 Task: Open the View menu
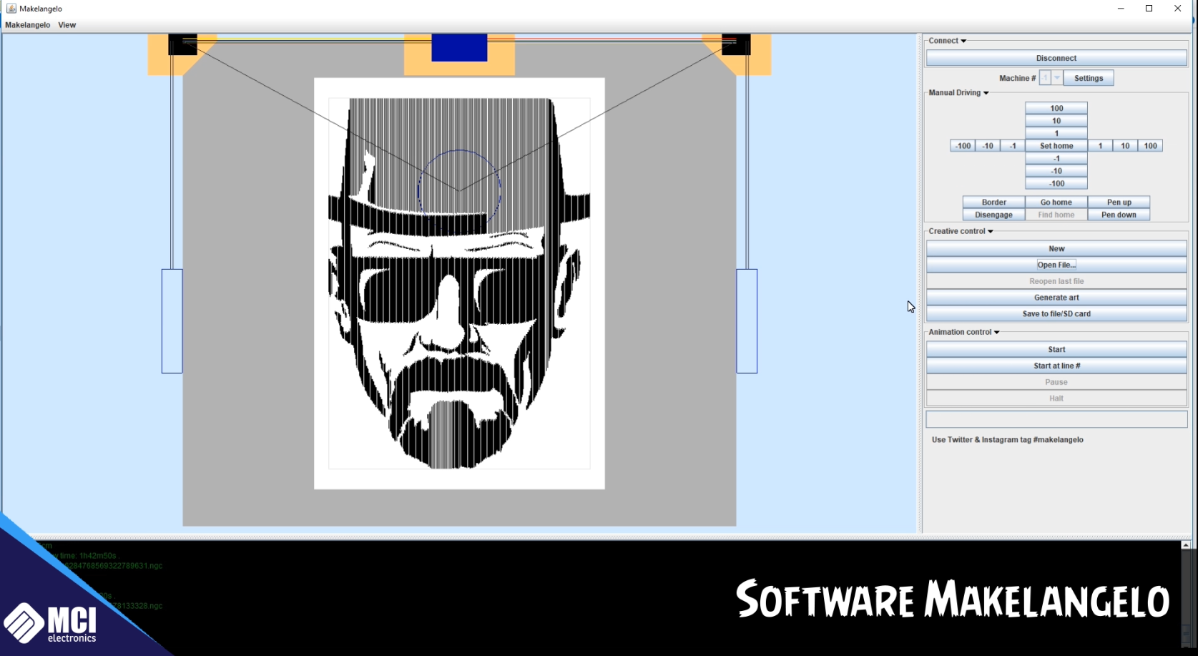(67, 25)
